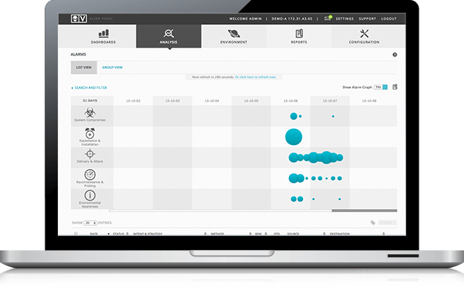Select the List View tab
This screenshot has width=464, height=291.
point(83,67)
